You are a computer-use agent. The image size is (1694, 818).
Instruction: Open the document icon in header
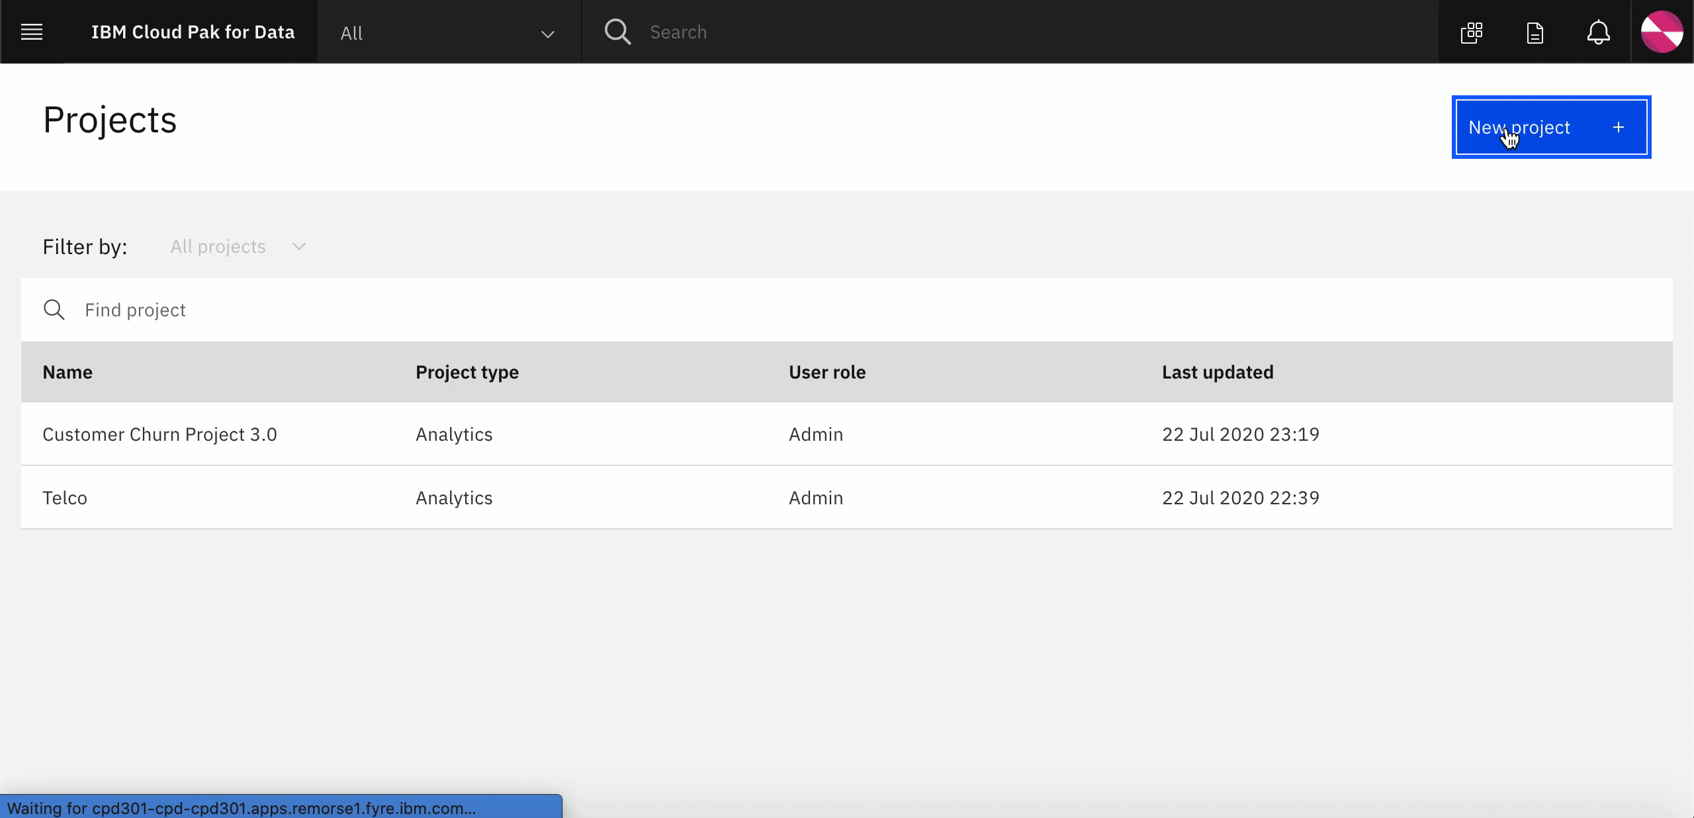point(1535,32)
